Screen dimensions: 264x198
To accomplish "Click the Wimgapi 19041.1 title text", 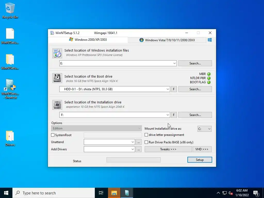I will tap(105, 33).
